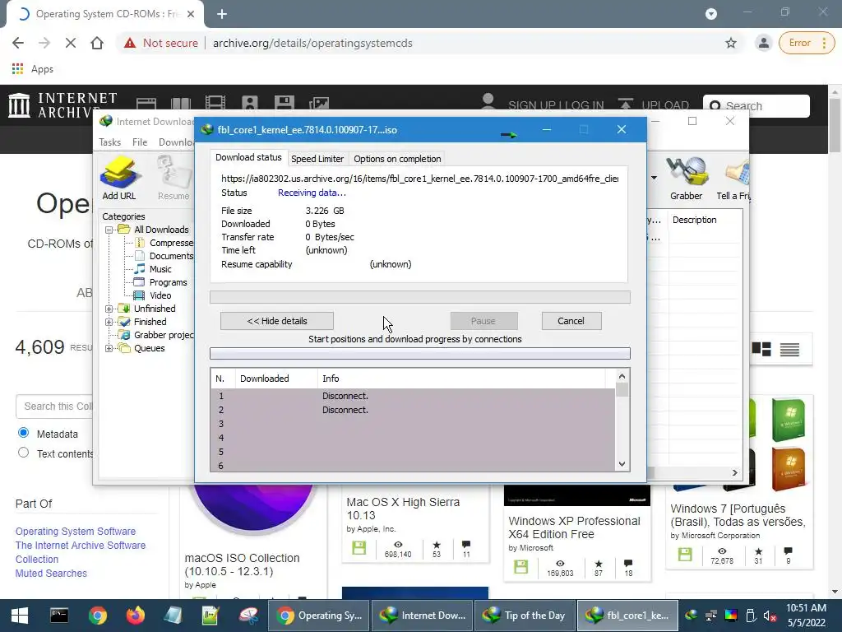Open Mac OS X High Sierra 10.13 item
Viewport: 842px width, 632px height.
pos(403,509)
